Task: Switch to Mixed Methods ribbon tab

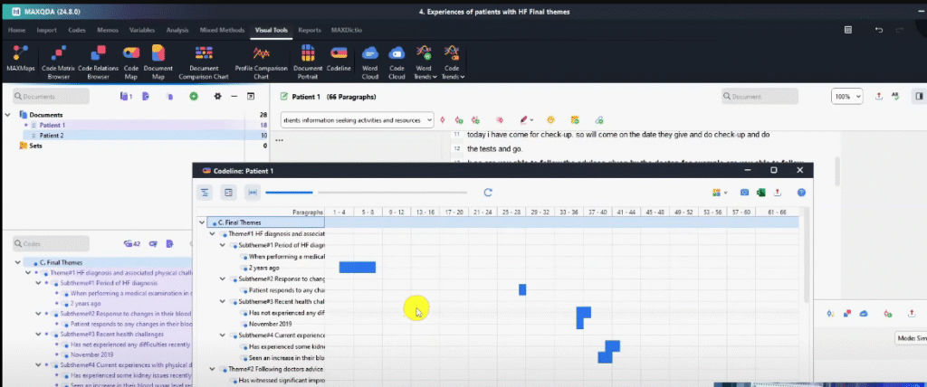Action: (x=223, y=30)
